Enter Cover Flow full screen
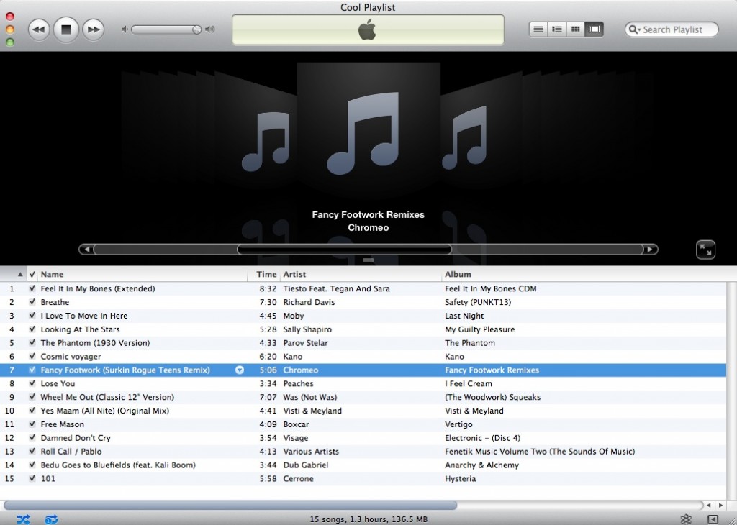 [x=705, y=250]
